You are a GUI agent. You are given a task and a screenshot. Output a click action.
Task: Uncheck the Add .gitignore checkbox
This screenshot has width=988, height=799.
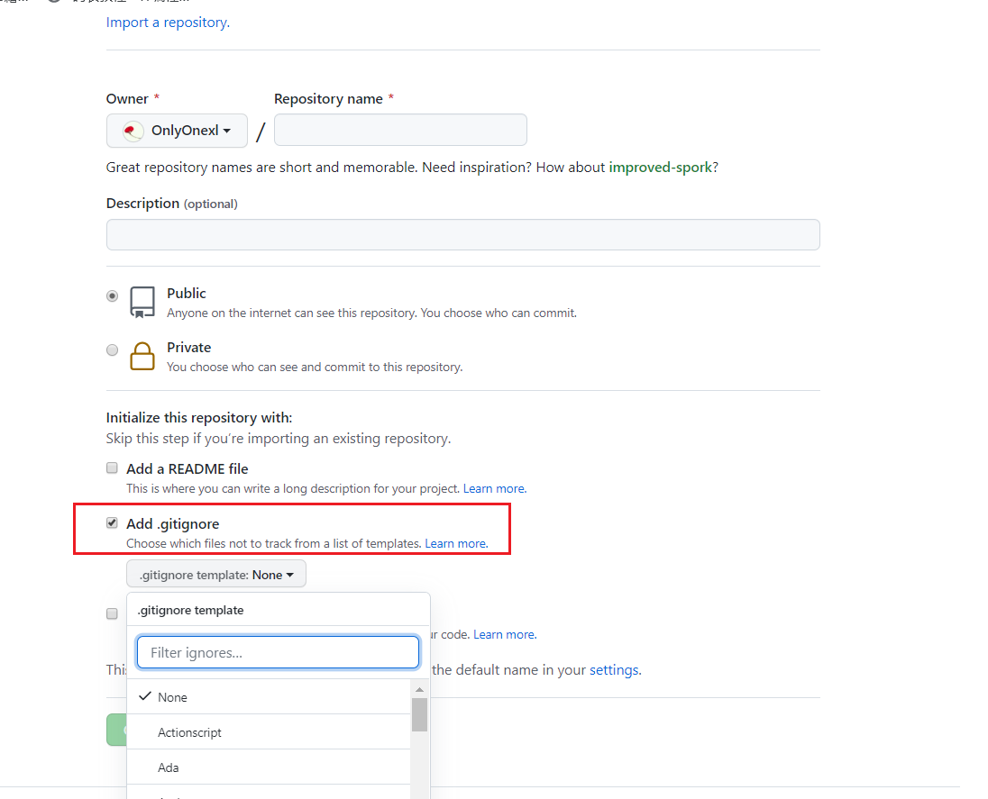[112, 523]
